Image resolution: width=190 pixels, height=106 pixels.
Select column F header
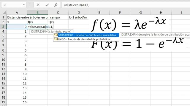120,12
